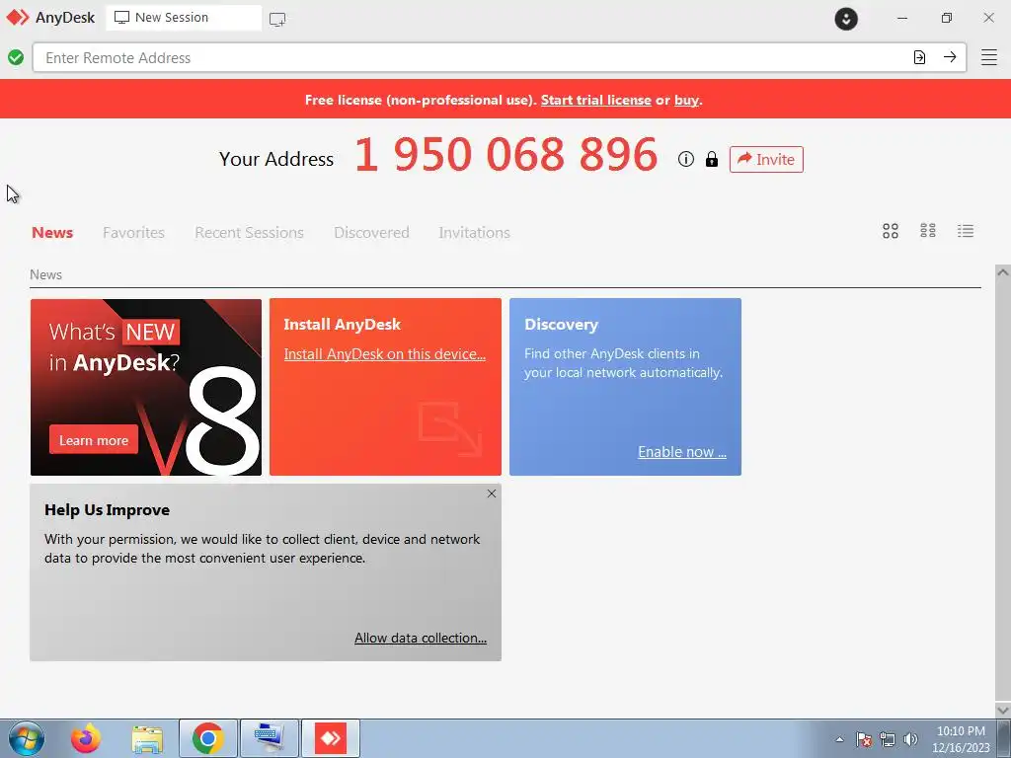Screen dimensions: 1011x758
Task: Click the Action Center flag tray icon
Action: click(864, 739)
